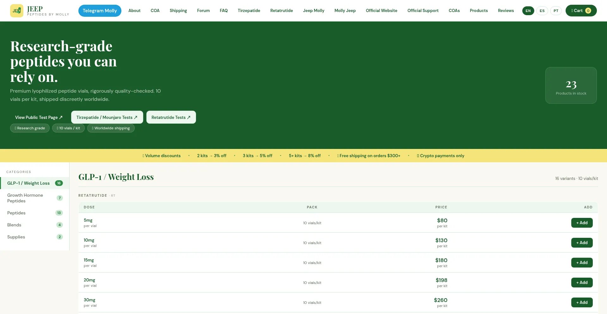The height and width of the screenshot is (314, 607).
Task: Visit the FAQ page
Action: (x=224, y=11)
